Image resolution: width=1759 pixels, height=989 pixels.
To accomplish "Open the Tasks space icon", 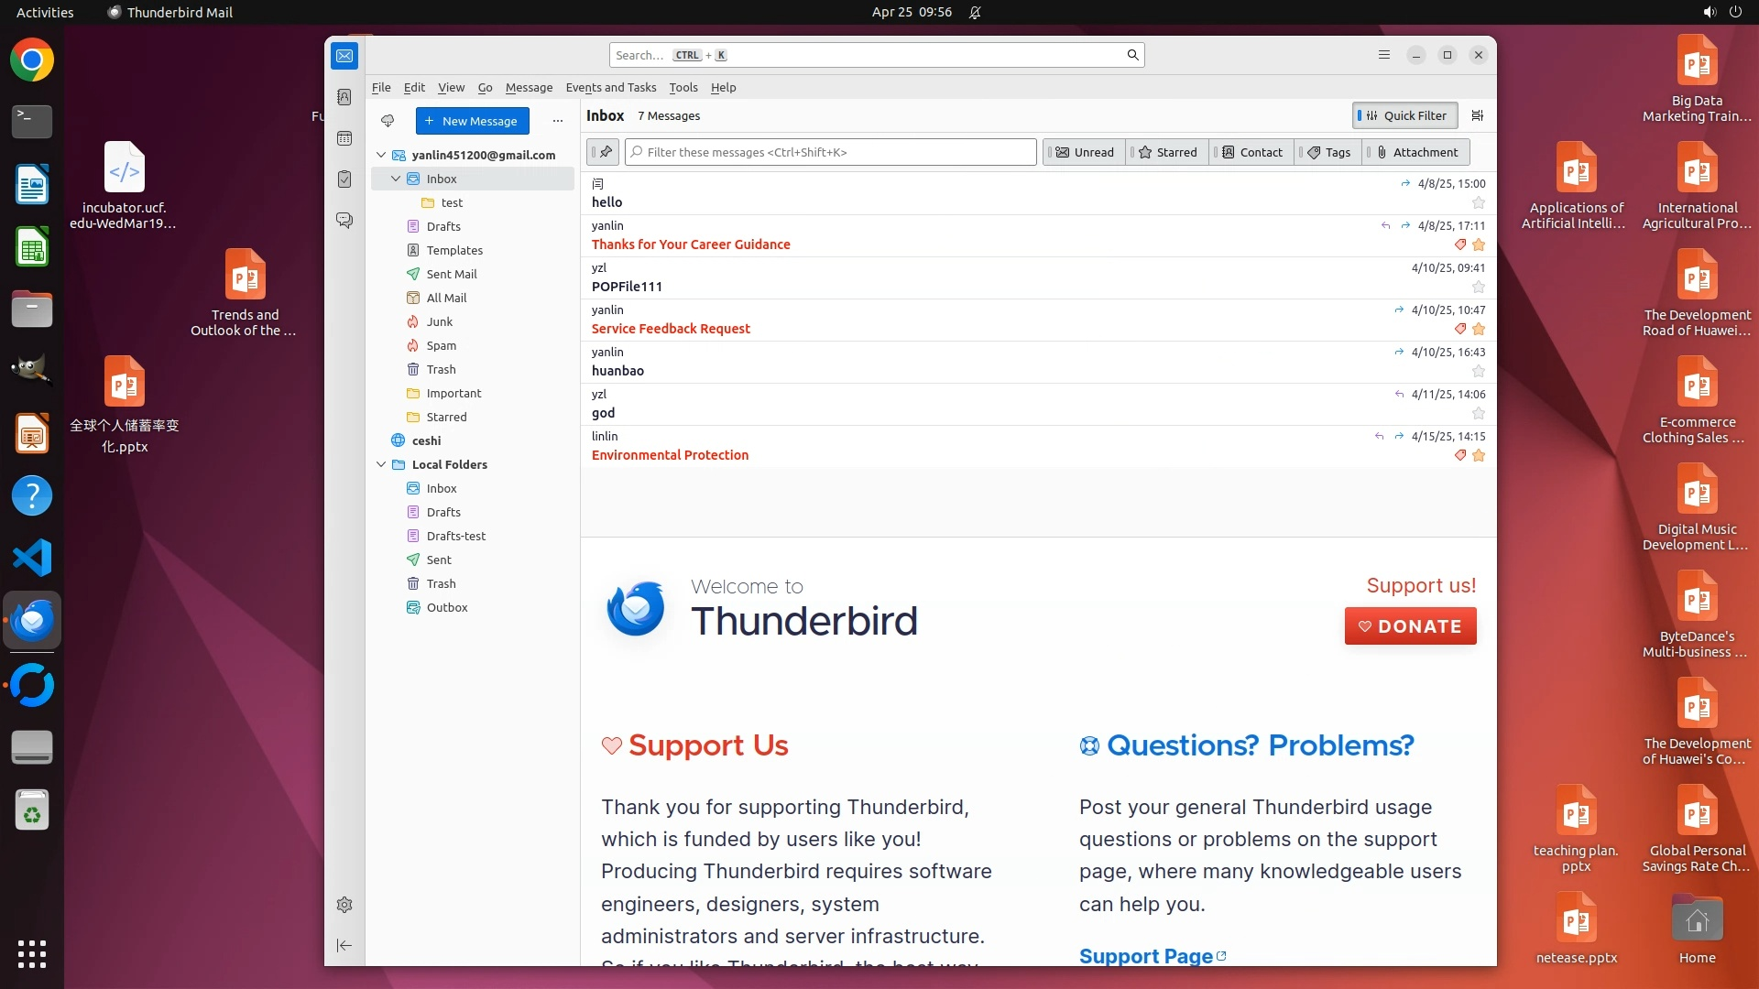I will pyautogui.click(x=344, y=179).
